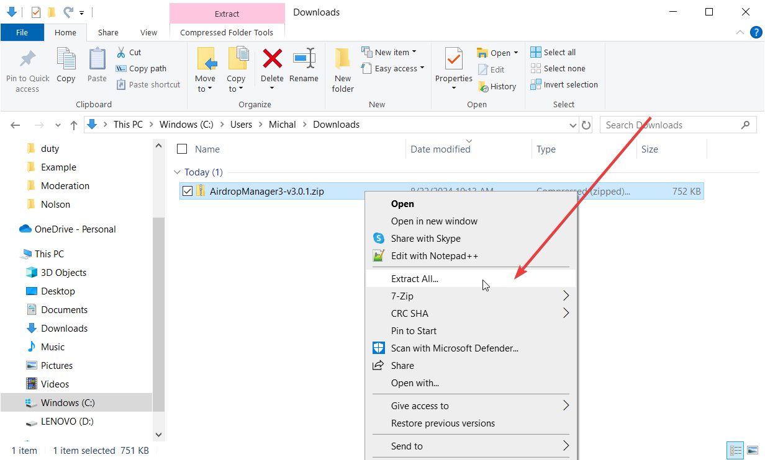
Task: Toggle the select-all checkbox above the Name column
Action: pyautogui.click(x=182, y=149)
